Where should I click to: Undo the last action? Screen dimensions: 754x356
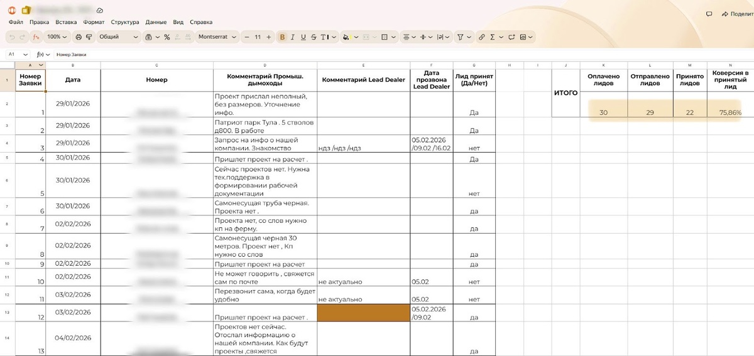click(x=12, y=37)
